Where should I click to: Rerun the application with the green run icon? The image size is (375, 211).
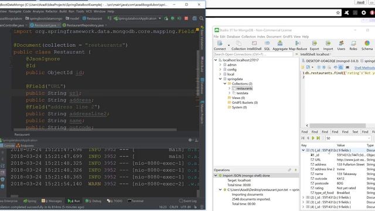[x=166, y=18]
